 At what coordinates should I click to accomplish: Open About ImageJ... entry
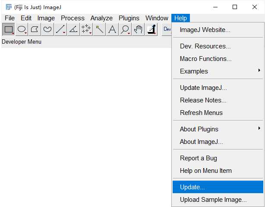218,142
